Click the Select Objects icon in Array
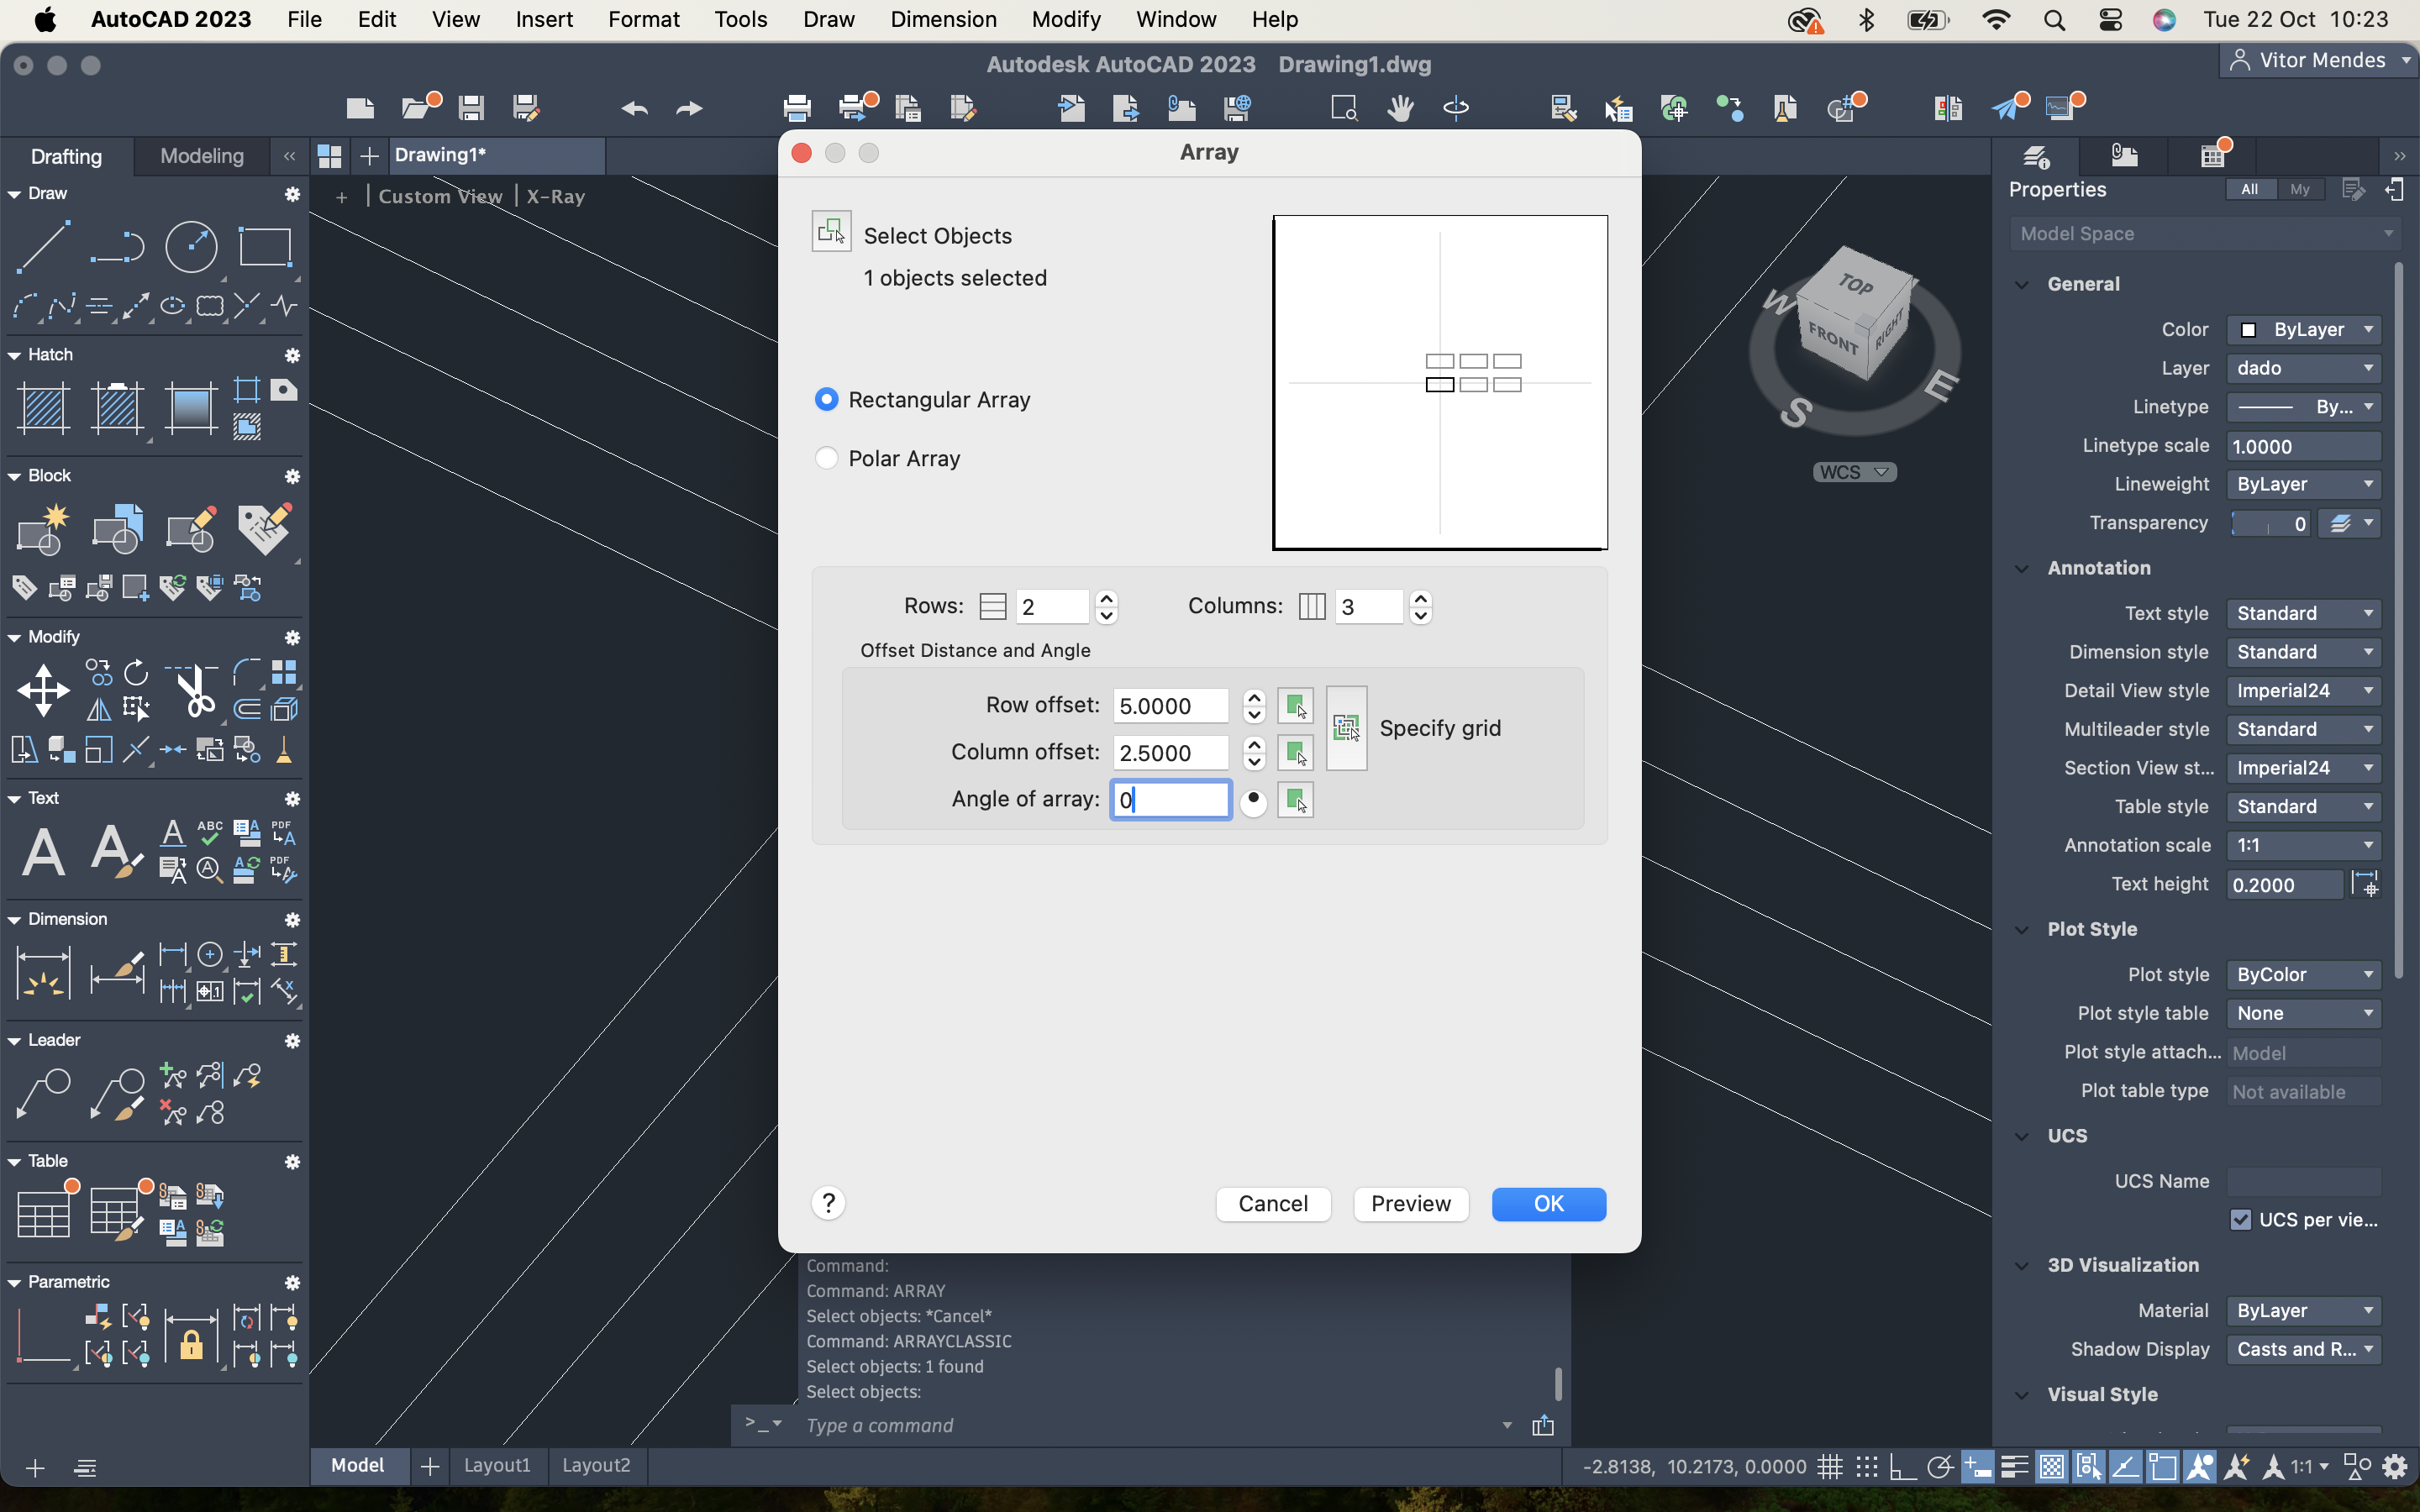 pyautogui.click(x=831, y=231)
